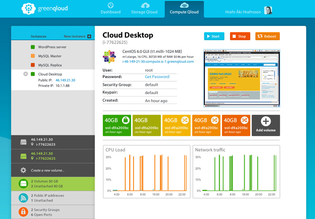Viewport: 315px width, 219px height.
Task: Click Add volume tile
Action: [x=266, y=125]
